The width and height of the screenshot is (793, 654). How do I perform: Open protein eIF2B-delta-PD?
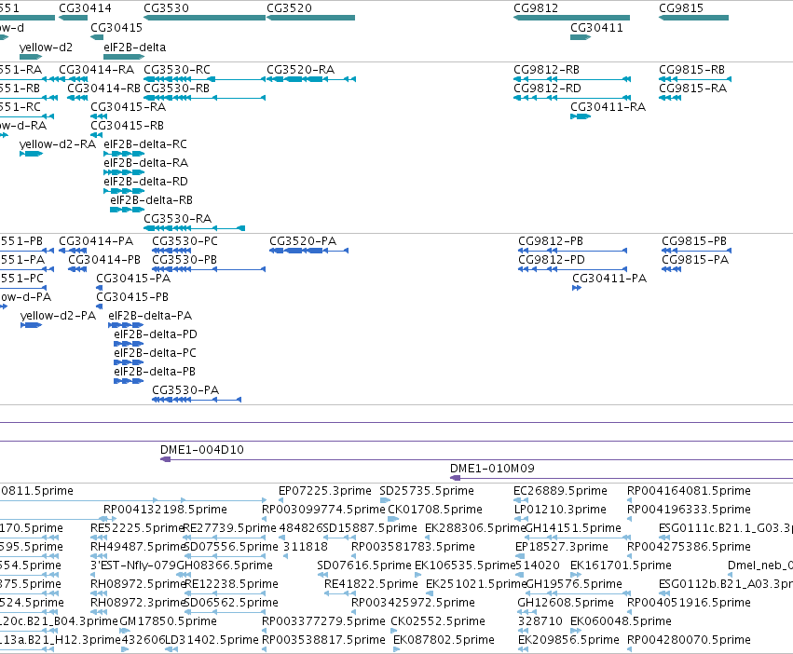click(x=156, y=334)
